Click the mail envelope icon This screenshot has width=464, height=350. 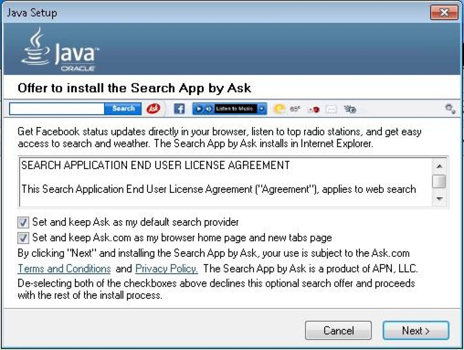[x=331, y=109]
